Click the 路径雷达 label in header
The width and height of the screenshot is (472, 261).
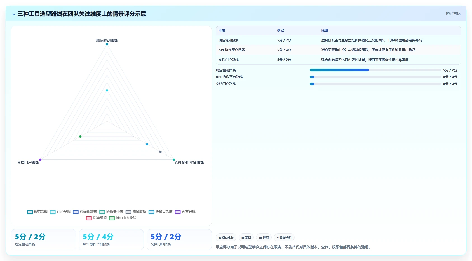coord(453,13)
